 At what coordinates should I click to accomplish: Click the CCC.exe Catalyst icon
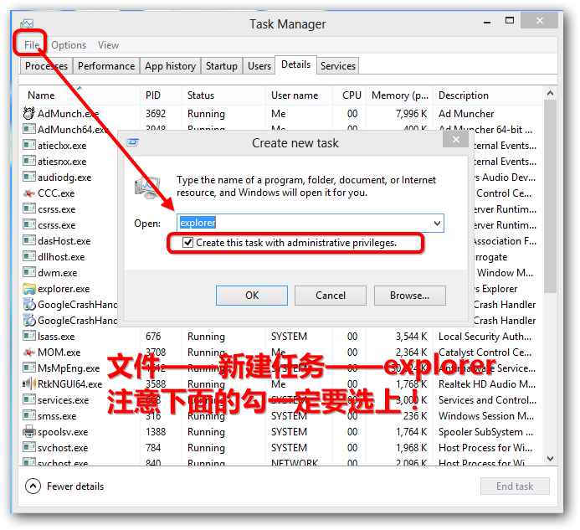point(28,193)
